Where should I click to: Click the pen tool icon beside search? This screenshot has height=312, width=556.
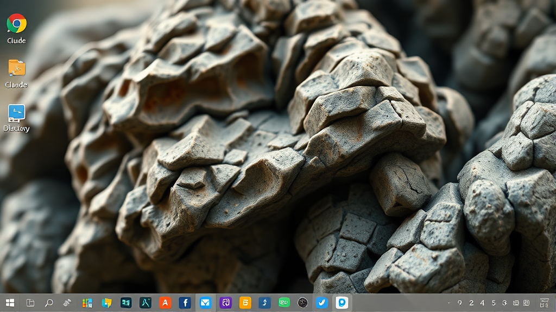tap(67, 303)
